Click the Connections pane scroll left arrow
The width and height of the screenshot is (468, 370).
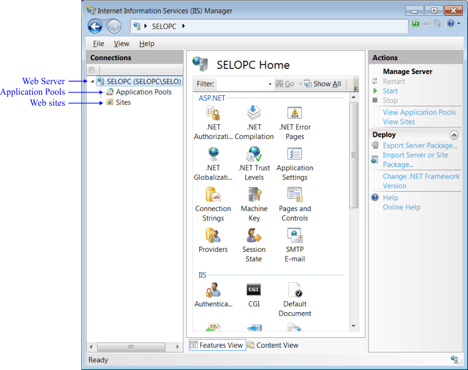point(91,347)
